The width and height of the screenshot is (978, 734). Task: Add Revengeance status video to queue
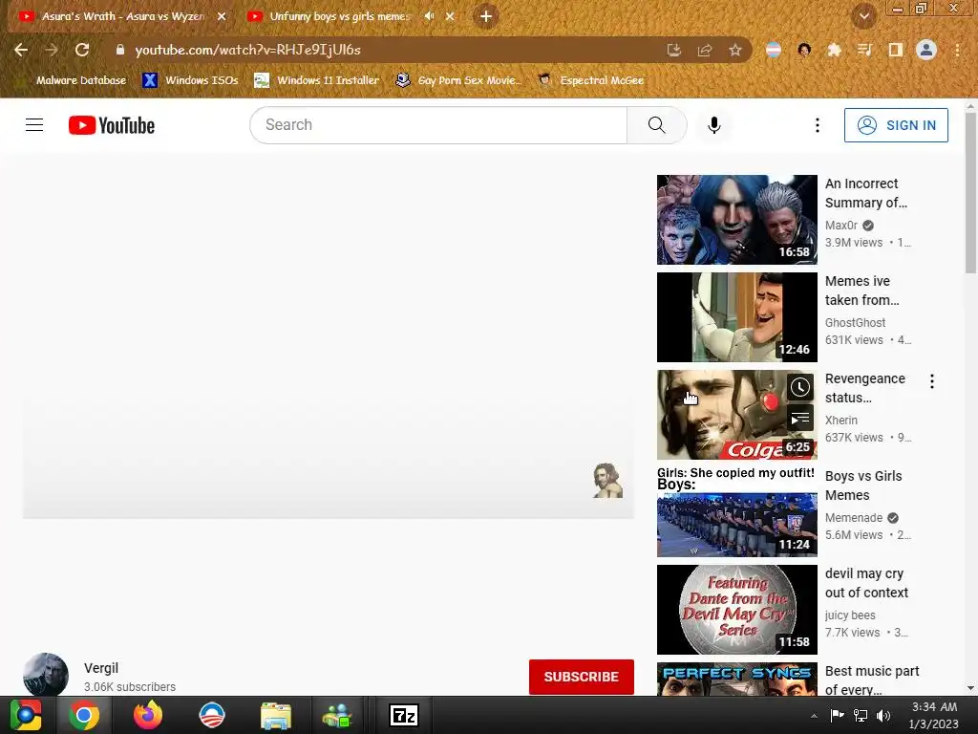[800, 419]
